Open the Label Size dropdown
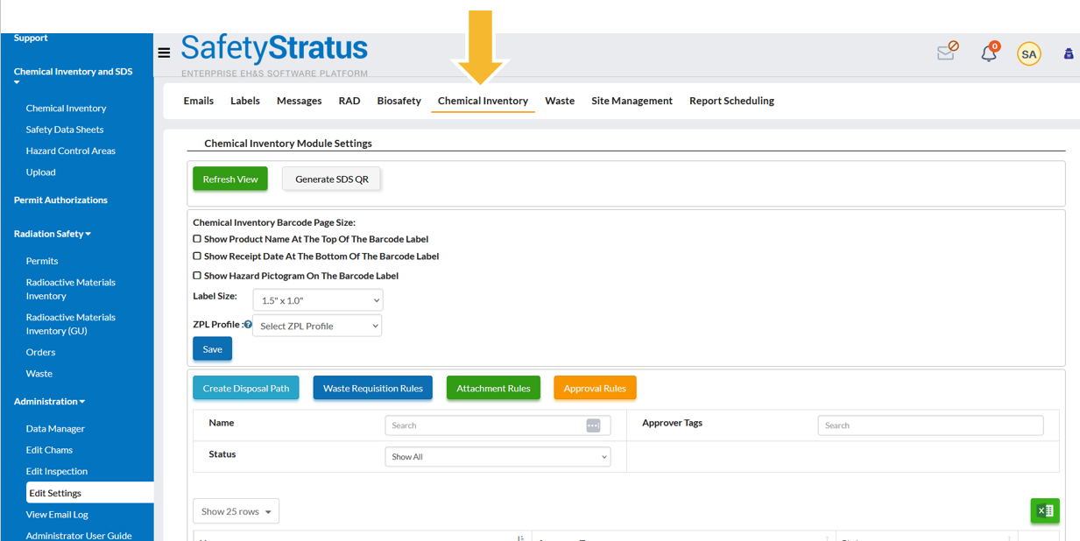The height and width of the screenshot is (541, 1080). 318,300
